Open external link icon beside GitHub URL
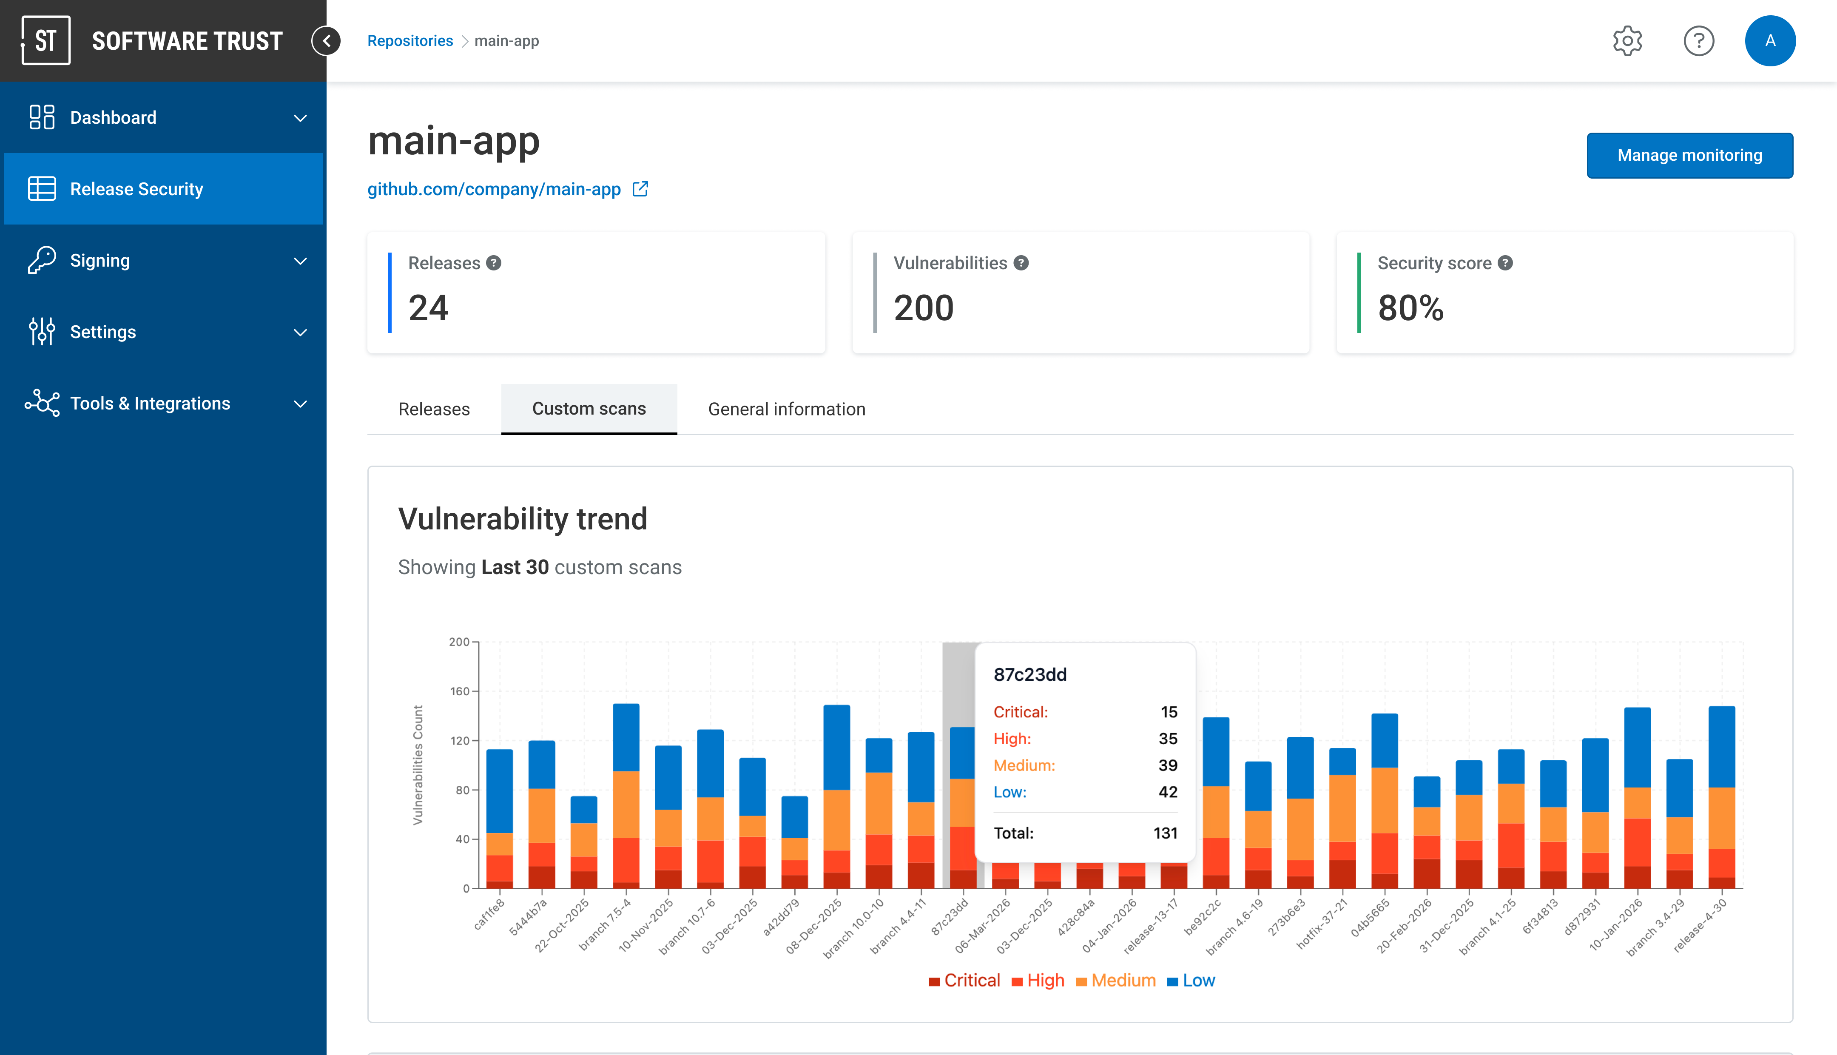The width and height of the screenshot is (1837, 1055). coord(640,189)
